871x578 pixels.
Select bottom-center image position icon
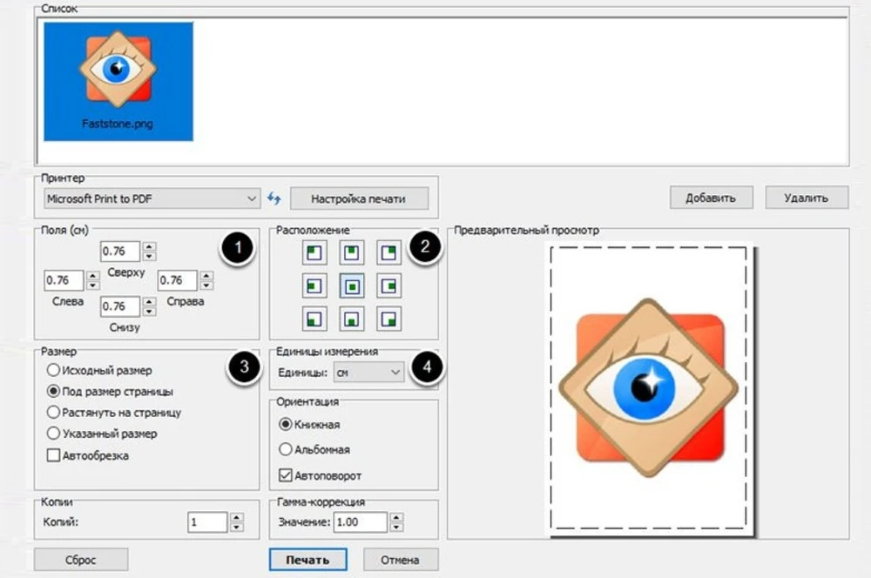[351, 318]
